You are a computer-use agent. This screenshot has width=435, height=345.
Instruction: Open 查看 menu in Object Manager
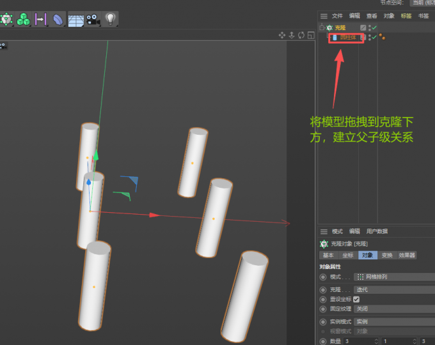coord(372,16)
